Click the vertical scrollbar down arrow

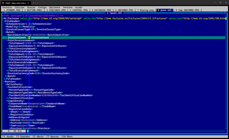pos(226,128)
